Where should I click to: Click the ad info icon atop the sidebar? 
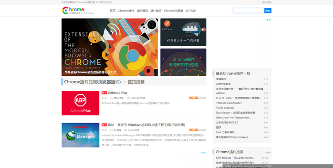[266, 20]
